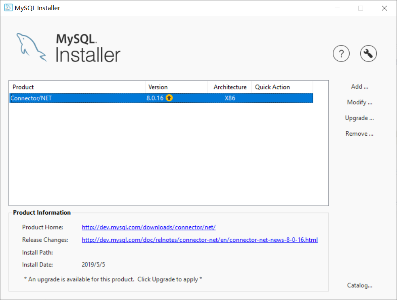Minimize the MySQL Installer window

coord(337,8)
